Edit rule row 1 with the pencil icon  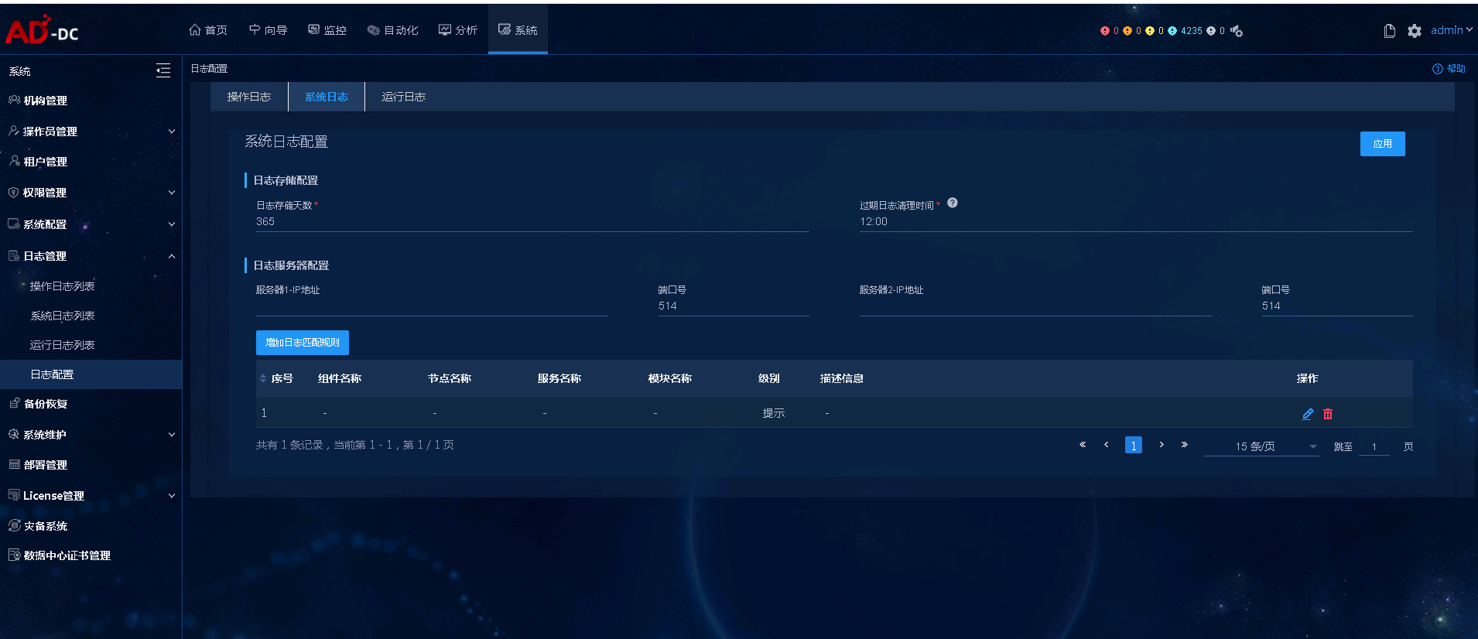1308,414
